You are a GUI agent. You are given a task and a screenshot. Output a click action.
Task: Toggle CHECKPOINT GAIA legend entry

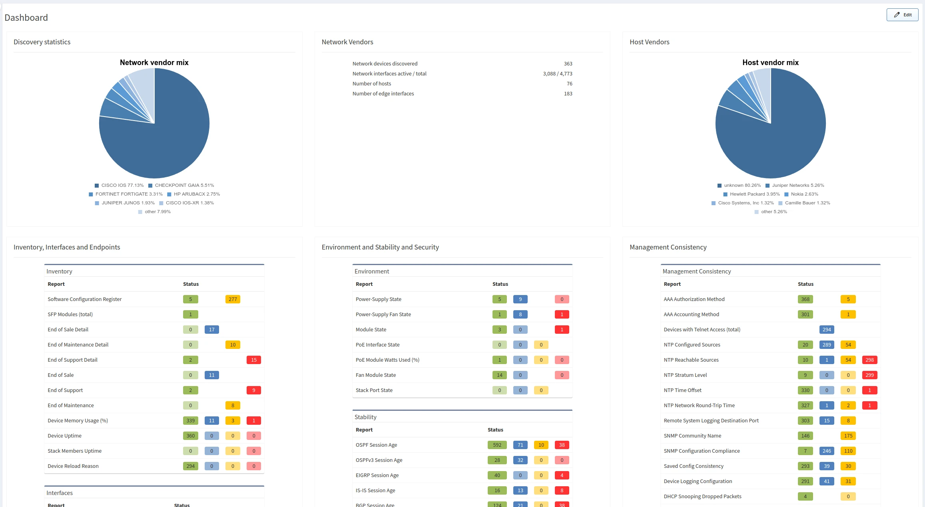coord(184,185)
